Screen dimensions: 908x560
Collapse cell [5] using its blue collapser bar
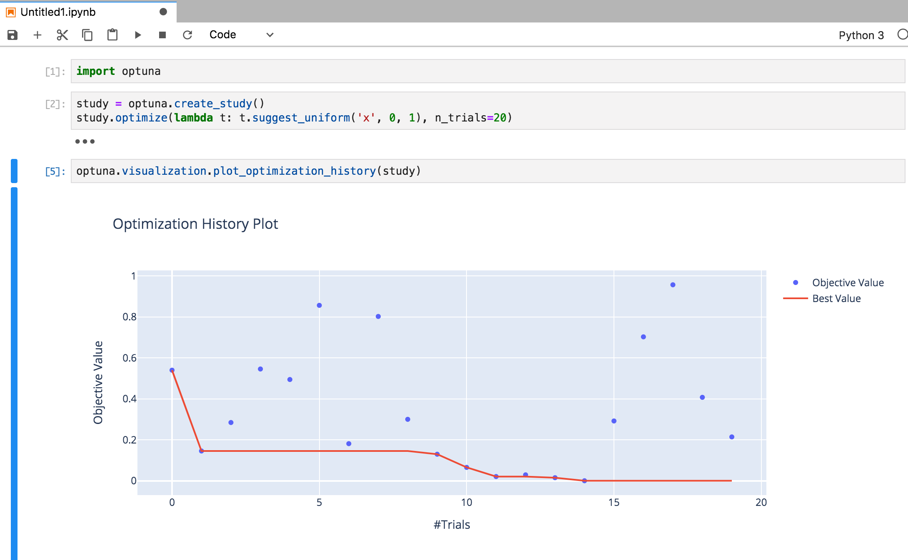pyautogui.click(x=15, y=171)
